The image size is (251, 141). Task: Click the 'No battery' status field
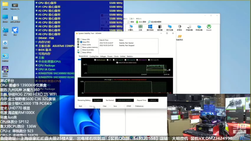98,100
